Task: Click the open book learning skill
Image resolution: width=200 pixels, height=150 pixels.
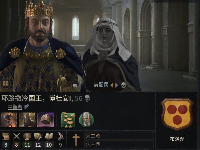Action: tap(49, 136)
